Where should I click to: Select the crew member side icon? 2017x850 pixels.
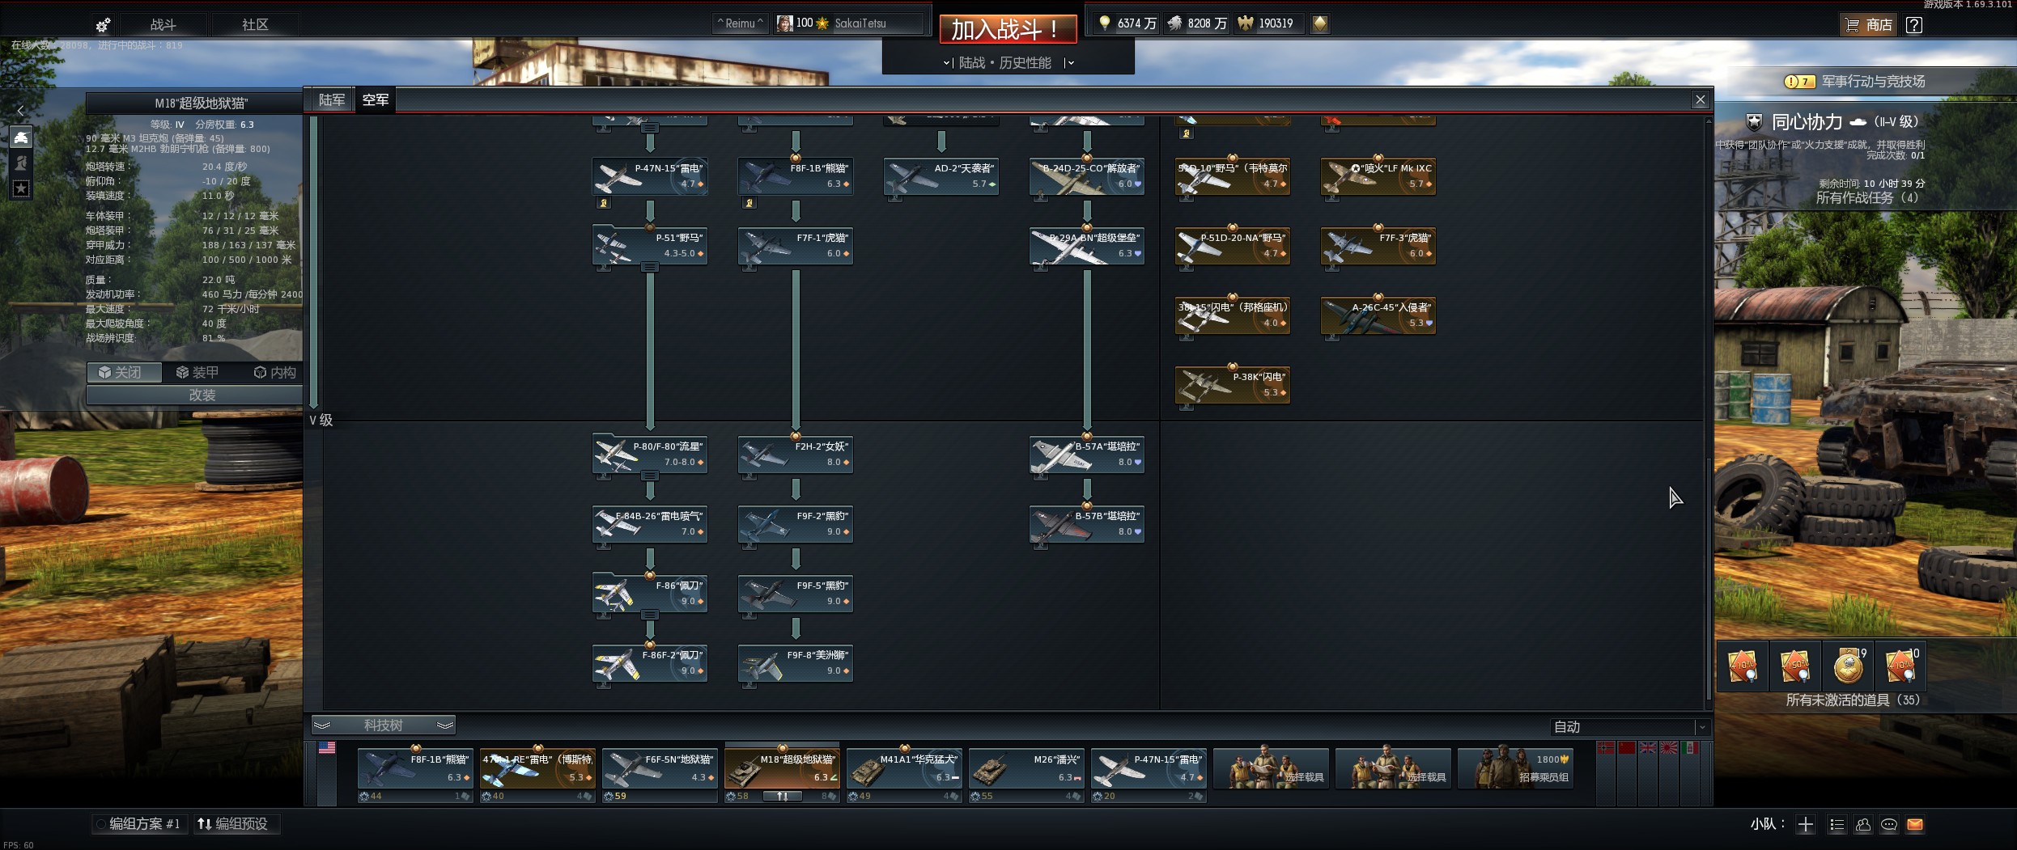(x=21, y=163)
